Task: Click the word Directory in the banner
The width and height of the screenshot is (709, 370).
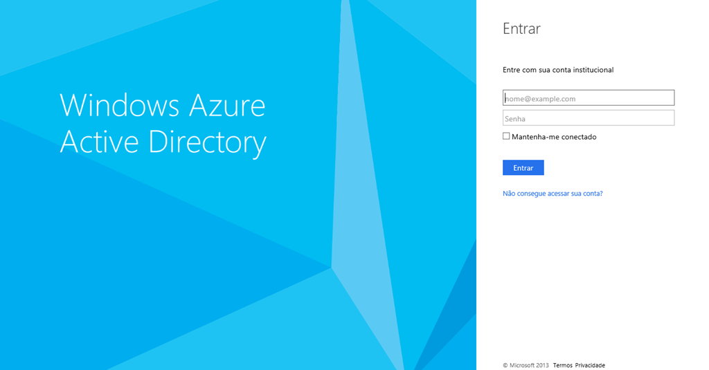Action: pyautogui.click(x=208, y=142)
